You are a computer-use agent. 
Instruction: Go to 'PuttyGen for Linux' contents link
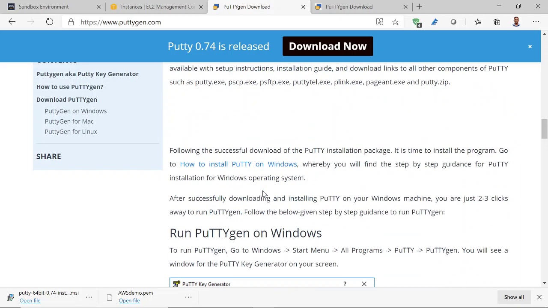71,132
